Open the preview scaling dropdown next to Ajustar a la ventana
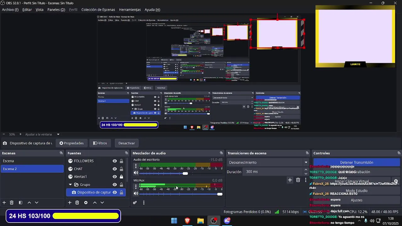The height and width of the screenshot is (226, 402). pyautogui.click(x=58, y=134)
